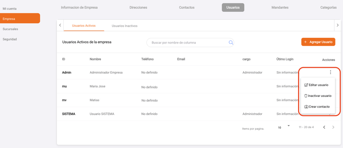Go to the next page of the table
This screenshot has height=148, width=343.
[333, 127]
